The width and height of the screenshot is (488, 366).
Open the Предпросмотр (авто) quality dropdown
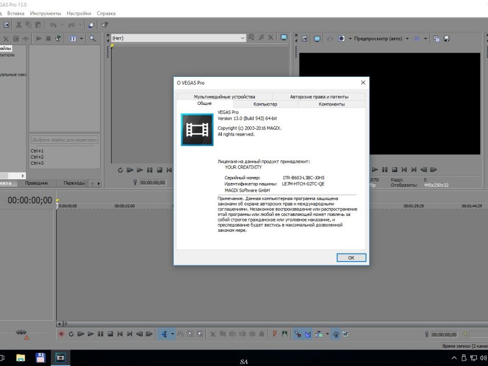[x=381, y=38]
